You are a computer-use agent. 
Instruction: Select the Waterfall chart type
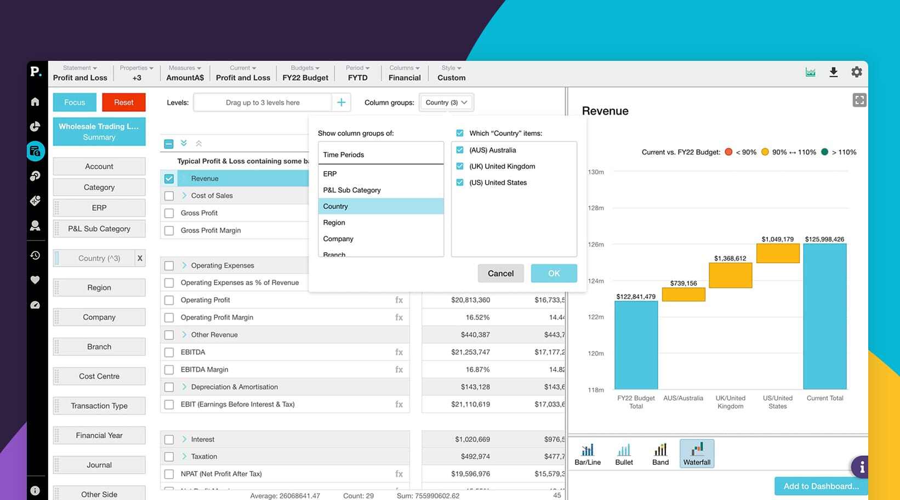click(x=697, y=454)
